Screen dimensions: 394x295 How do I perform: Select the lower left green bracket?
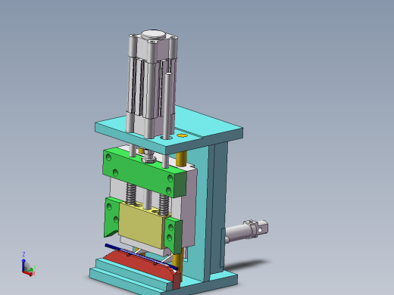tap(111, 217)
